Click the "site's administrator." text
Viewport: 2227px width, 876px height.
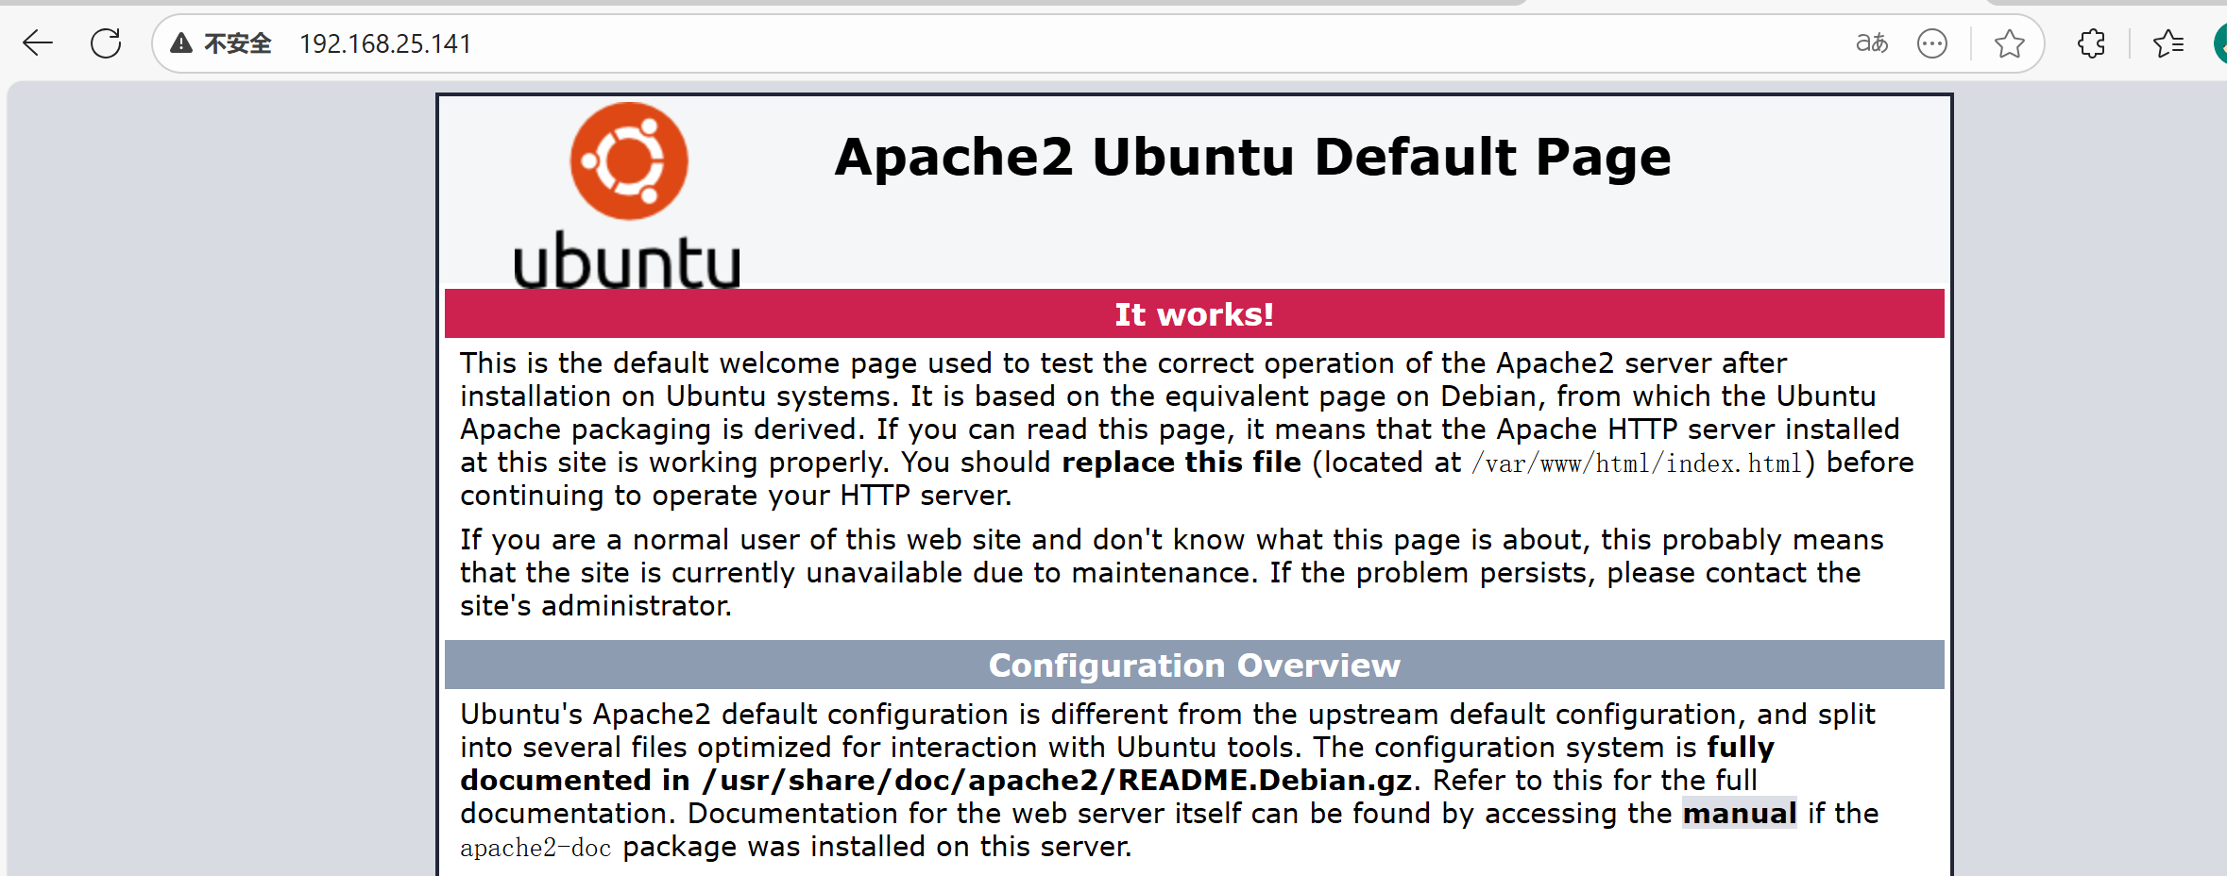(x=596, y=606)
